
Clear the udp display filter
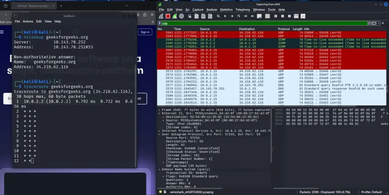pos(369,23)
